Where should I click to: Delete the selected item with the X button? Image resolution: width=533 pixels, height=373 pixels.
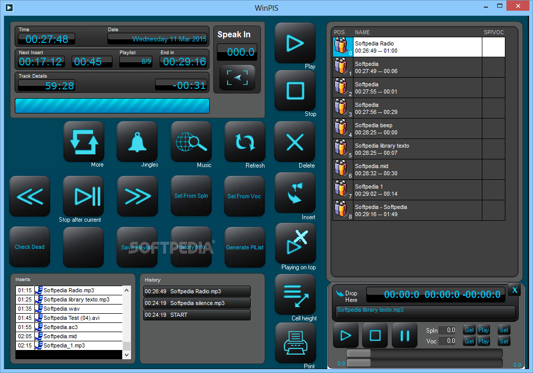point(295,142)
